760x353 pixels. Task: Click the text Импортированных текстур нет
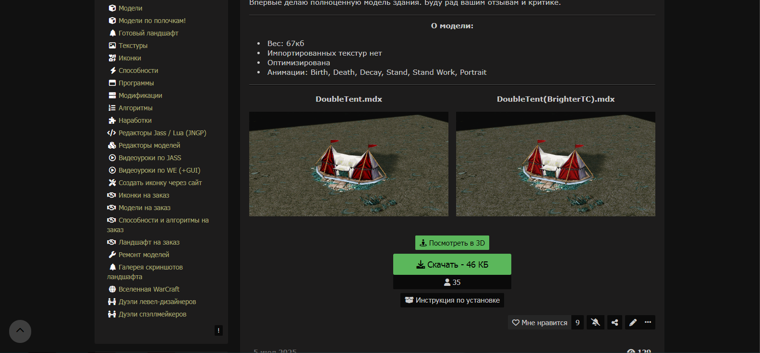pyautogui.click(x=325, y=53)
